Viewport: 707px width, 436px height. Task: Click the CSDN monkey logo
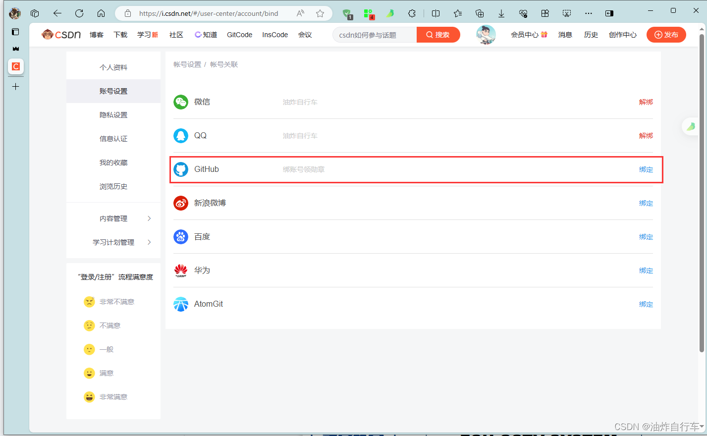(60, 34)
